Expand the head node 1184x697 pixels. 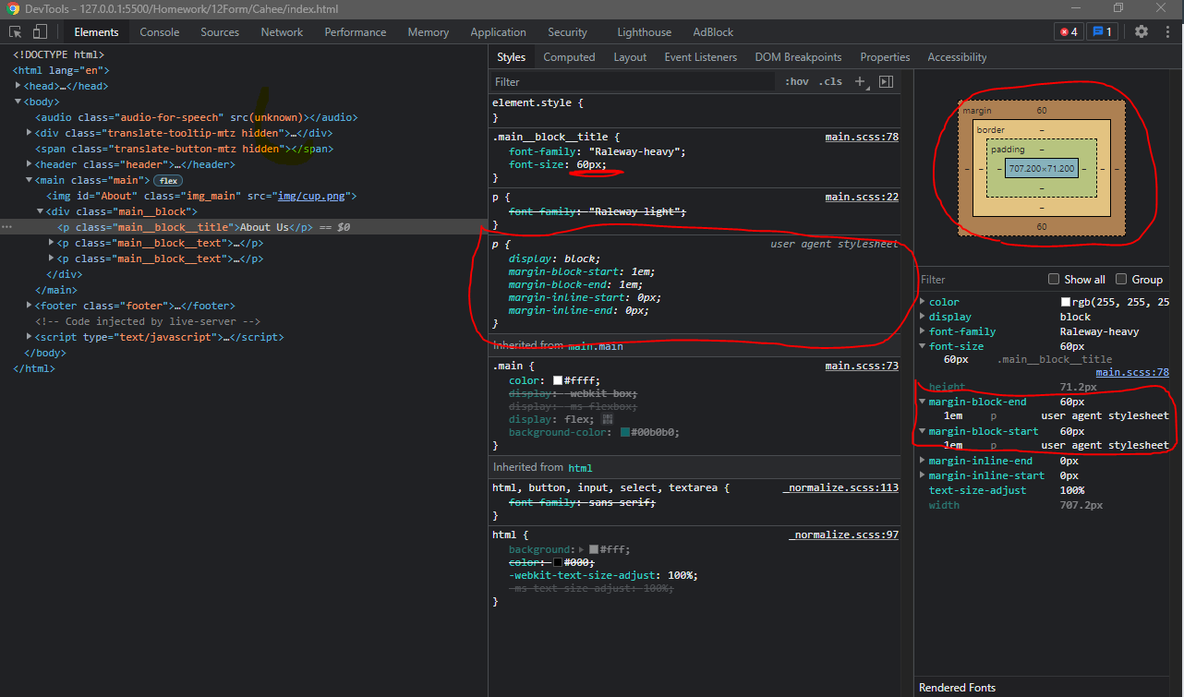[x=18, y=86]
